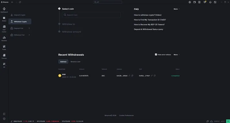This screenshot has width=230, height=123.
Task: Click the Cookie Preferences link
Action: click(x=126, y=115)
